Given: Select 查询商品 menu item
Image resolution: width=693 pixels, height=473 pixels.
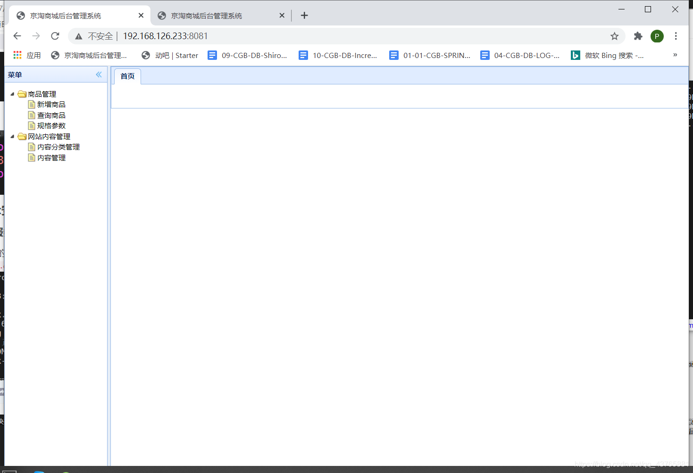Looking at the screenshot, I should point(51,115).
